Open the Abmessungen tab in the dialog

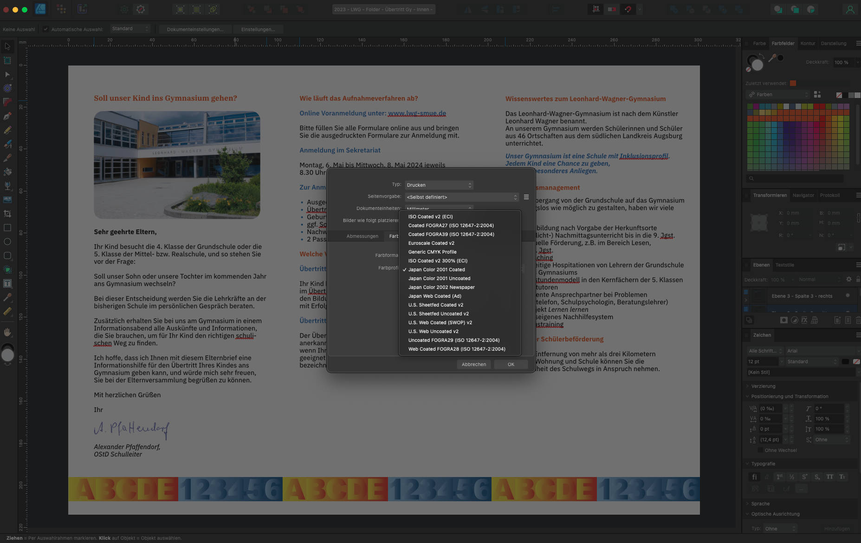[x=362, y=236]
